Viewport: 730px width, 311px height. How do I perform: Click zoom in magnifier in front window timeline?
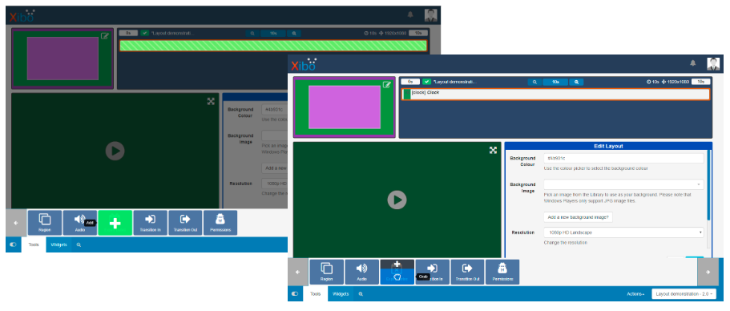pyautogui.click(x=576, y=82)
